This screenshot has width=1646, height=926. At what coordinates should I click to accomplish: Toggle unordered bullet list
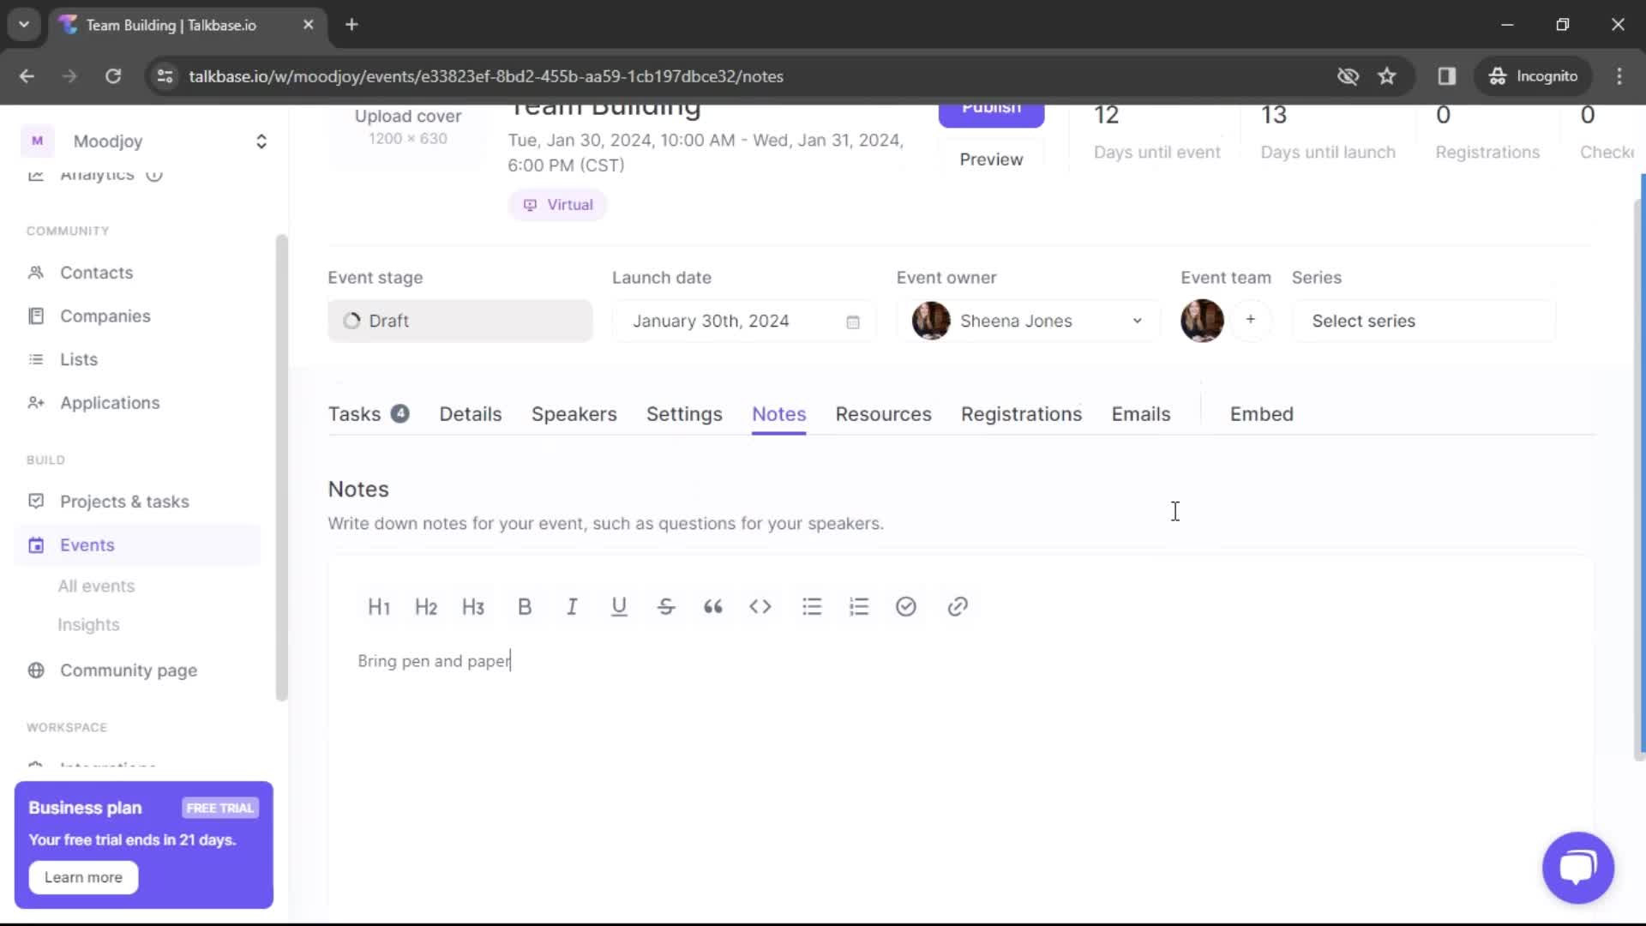(814, 607)
